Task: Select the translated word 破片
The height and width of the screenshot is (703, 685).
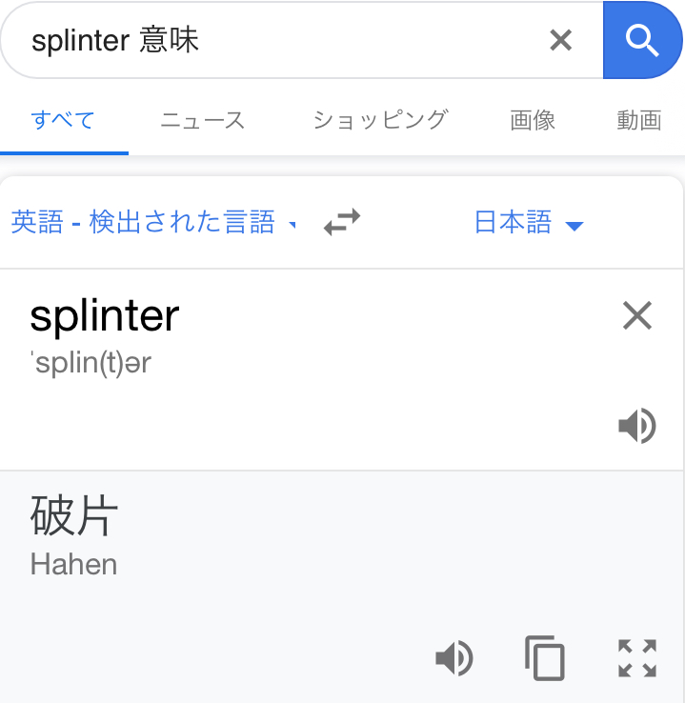Action: pyautogui.click(x=74, y=517)
